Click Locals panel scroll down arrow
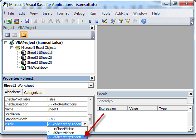 point(190,129)
